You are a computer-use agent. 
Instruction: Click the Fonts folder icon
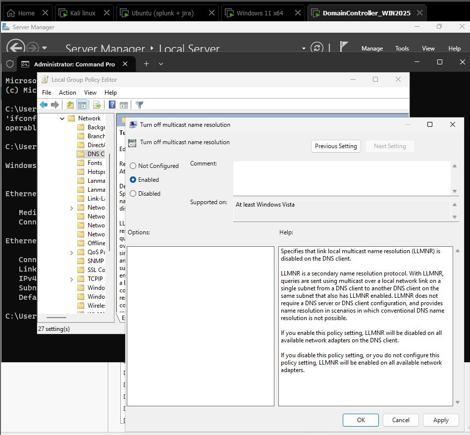click(x=81, y=163)
